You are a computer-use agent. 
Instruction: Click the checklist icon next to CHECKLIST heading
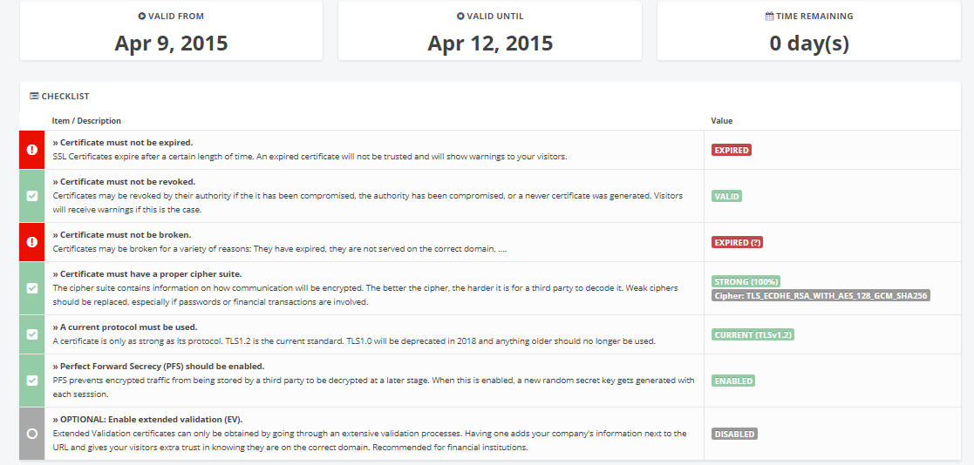[34, 96]
